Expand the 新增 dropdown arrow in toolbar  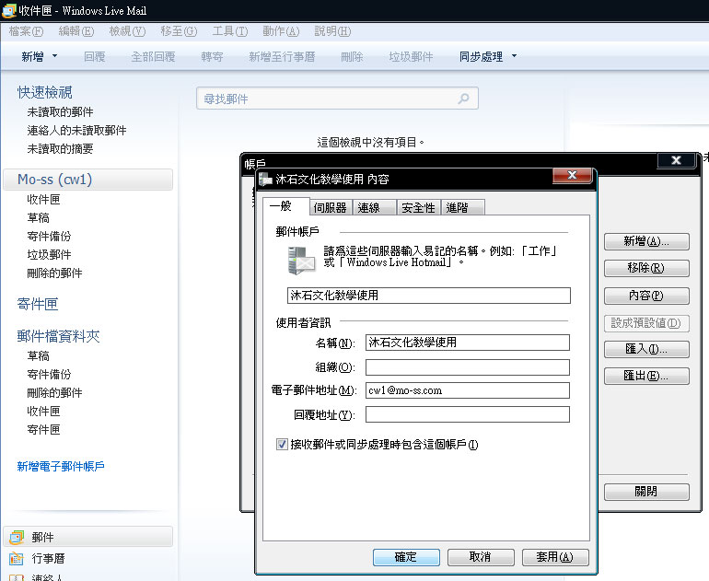[x=54, y=56]
